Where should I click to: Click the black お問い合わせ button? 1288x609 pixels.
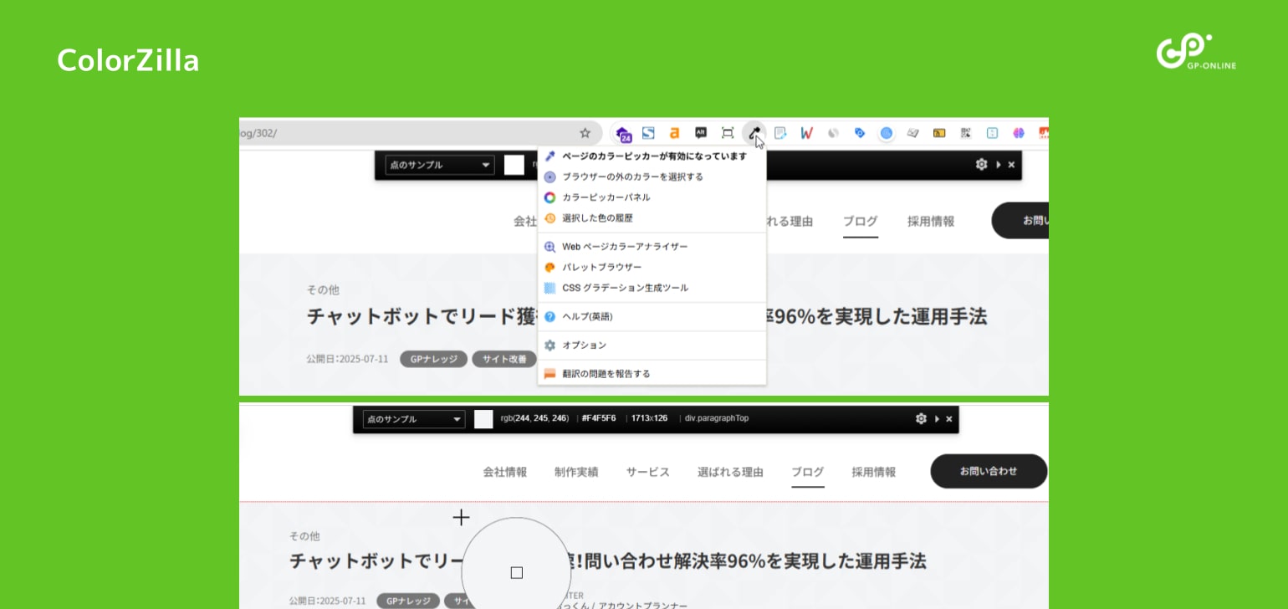(x=989, y=471)
